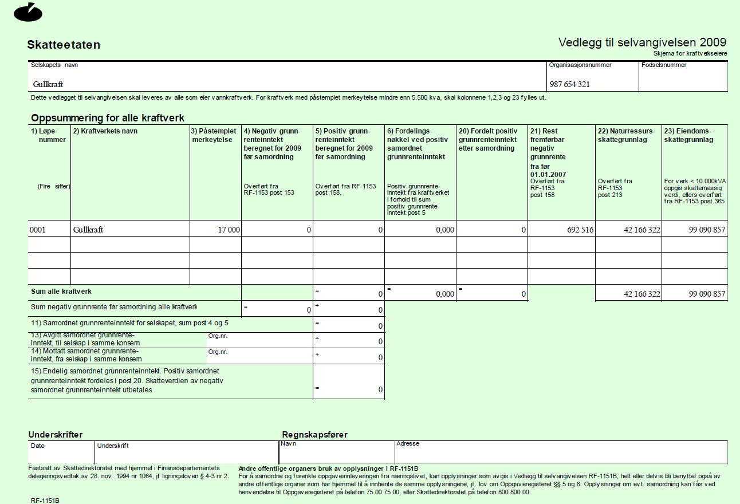Click the Org.nr. field for post 14 Mottatt
Viewport: 740px width, 504px height.
point(259,355)
